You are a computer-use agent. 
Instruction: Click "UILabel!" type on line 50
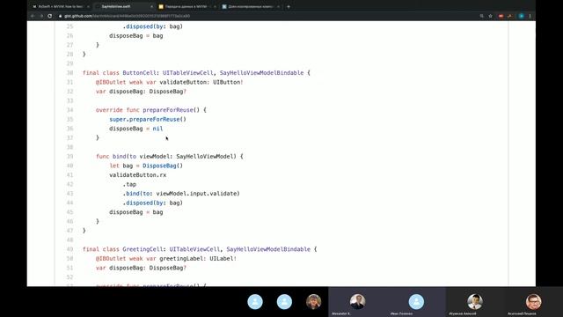coord(223,258)
